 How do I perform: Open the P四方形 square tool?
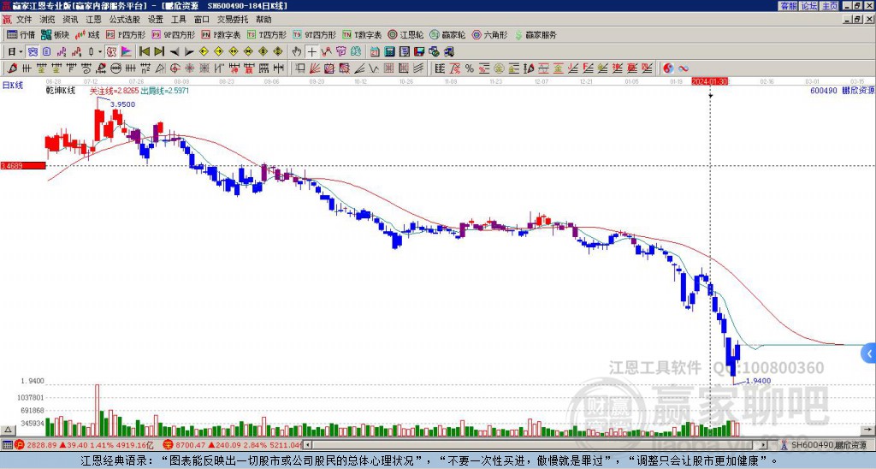(127, 34)
